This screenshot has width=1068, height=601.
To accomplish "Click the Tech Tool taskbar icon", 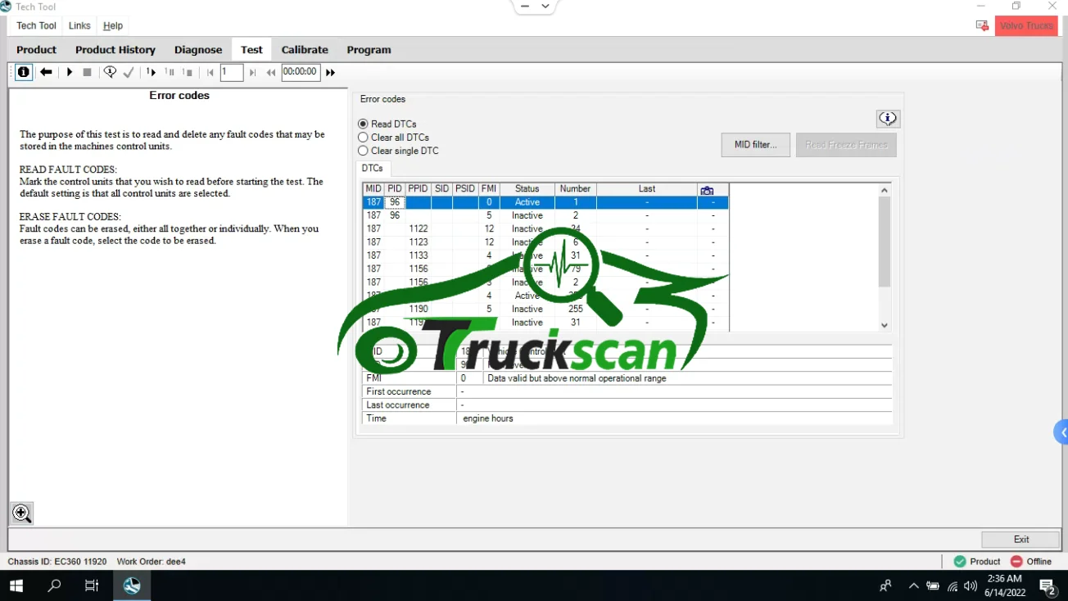I will 132,585.
